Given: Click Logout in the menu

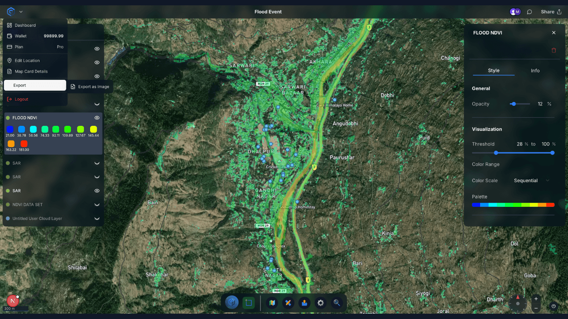Looking at the screenshot, I should click(x=21, y=99).
